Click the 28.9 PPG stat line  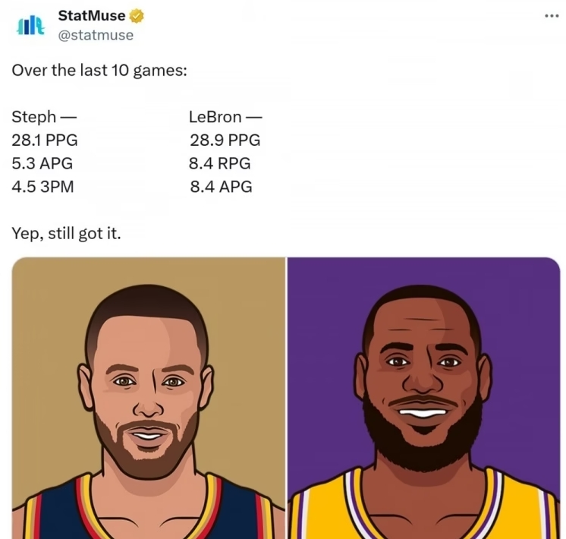(x=225, y=140)
